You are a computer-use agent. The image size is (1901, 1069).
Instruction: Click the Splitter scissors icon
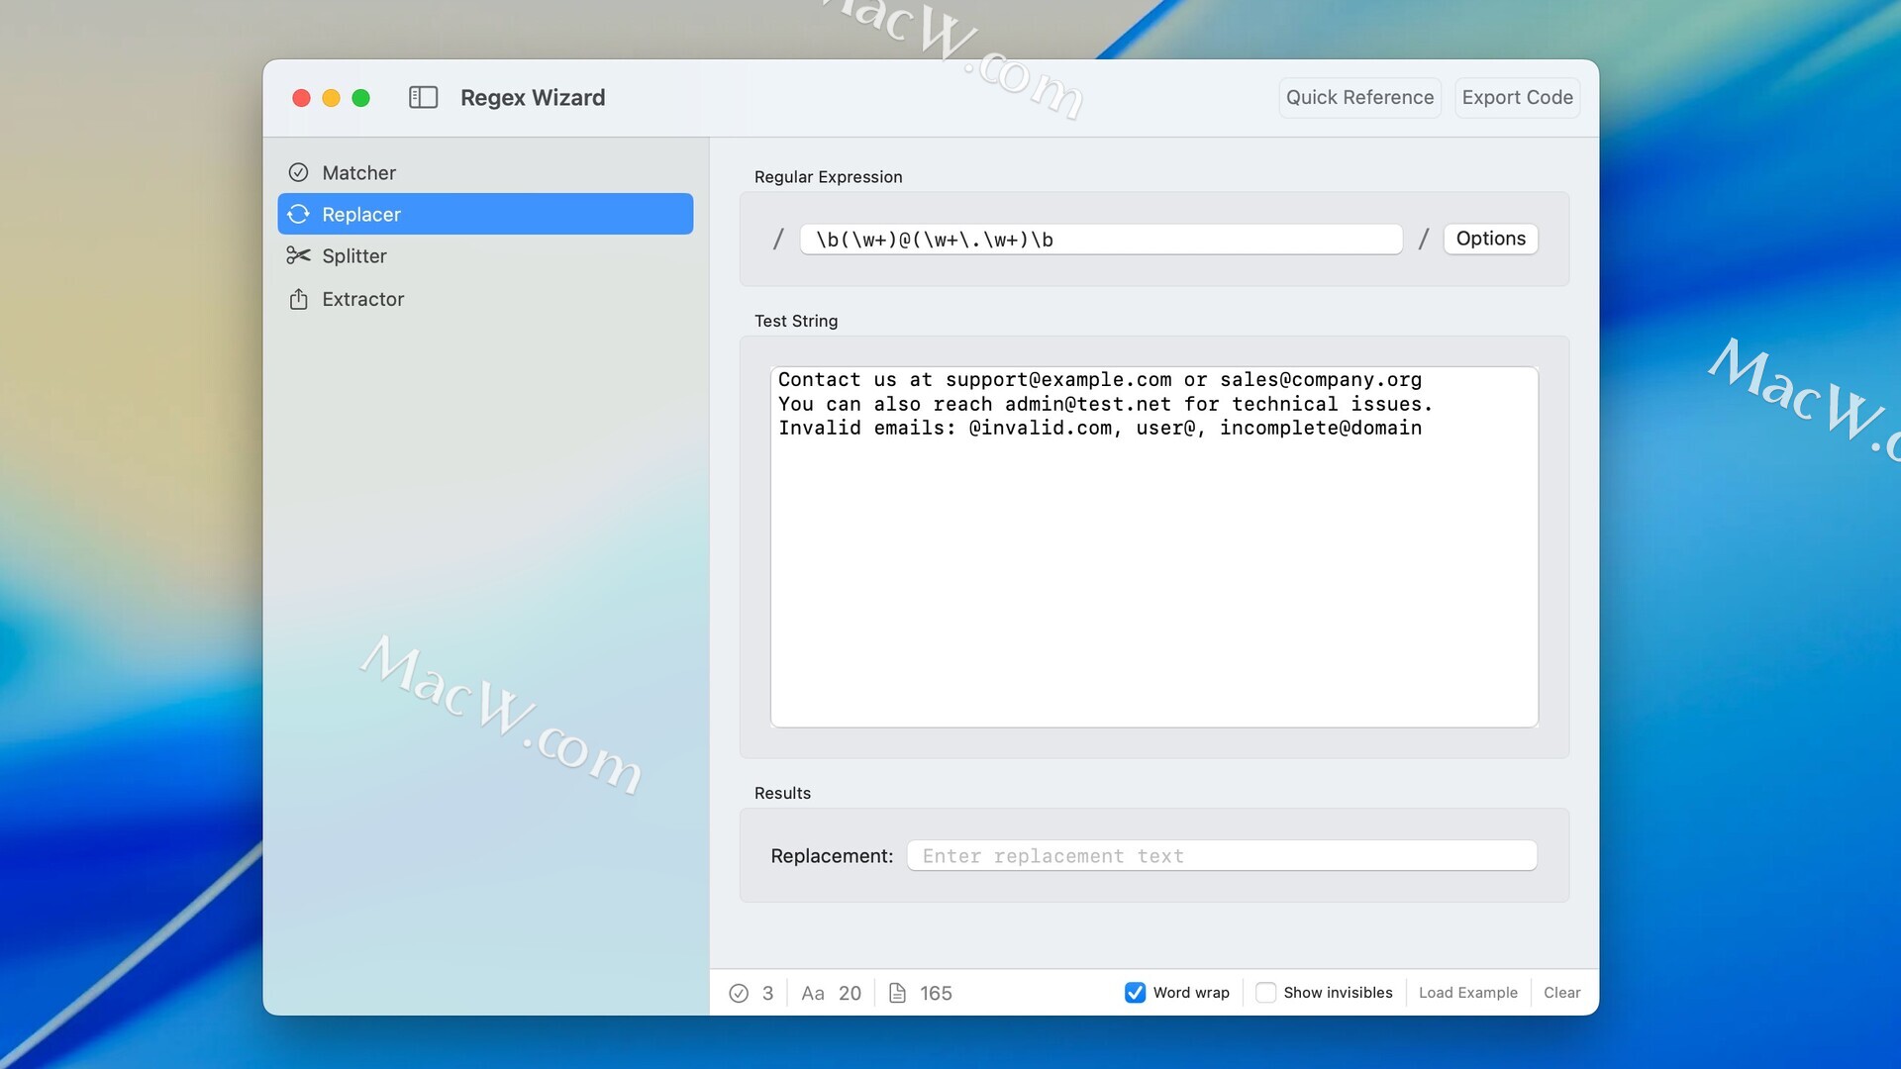click(x=298, y=255)
